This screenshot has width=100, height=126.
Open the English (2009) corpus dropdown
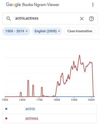(47, 31)
